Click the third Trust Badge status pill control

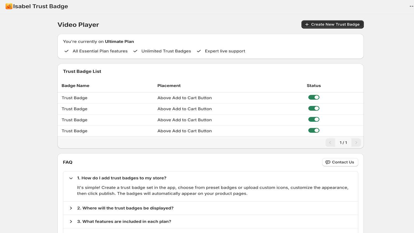314,119
